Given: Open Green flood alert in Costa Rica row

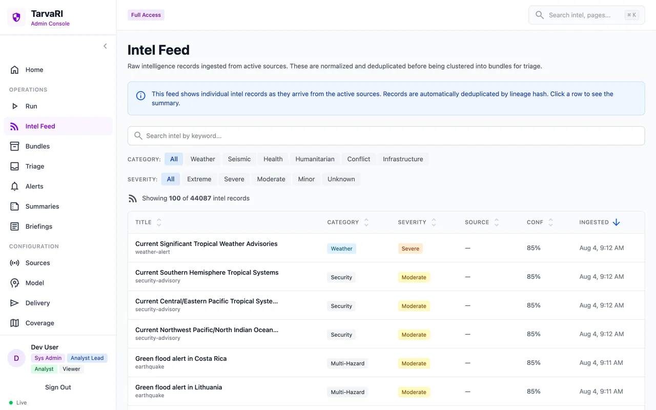Looking at the screenshot, I should coord(386,363).
